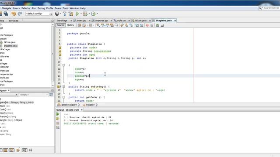Click the Undo toolbar icon
Screen dimensions: 280x157
[x=14, y=14]
